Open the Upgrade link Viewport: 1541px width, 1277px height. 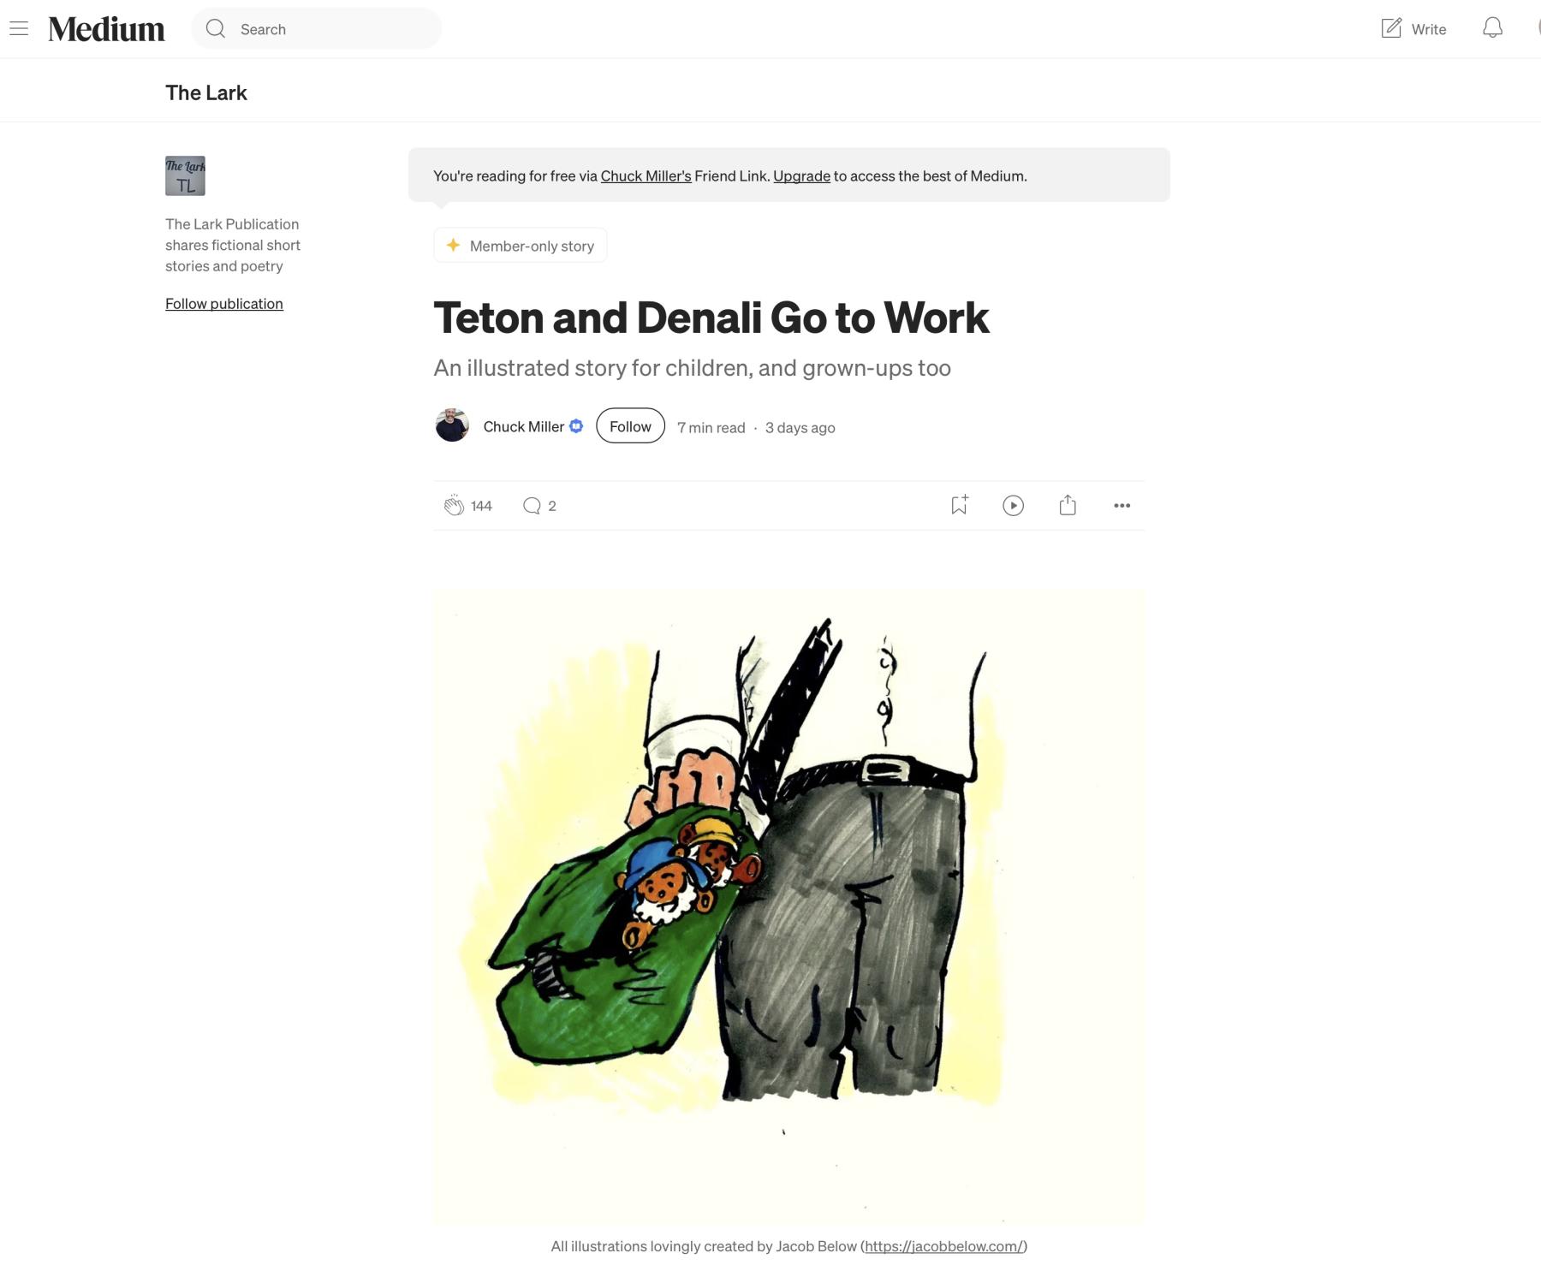(x=801, y=175)
